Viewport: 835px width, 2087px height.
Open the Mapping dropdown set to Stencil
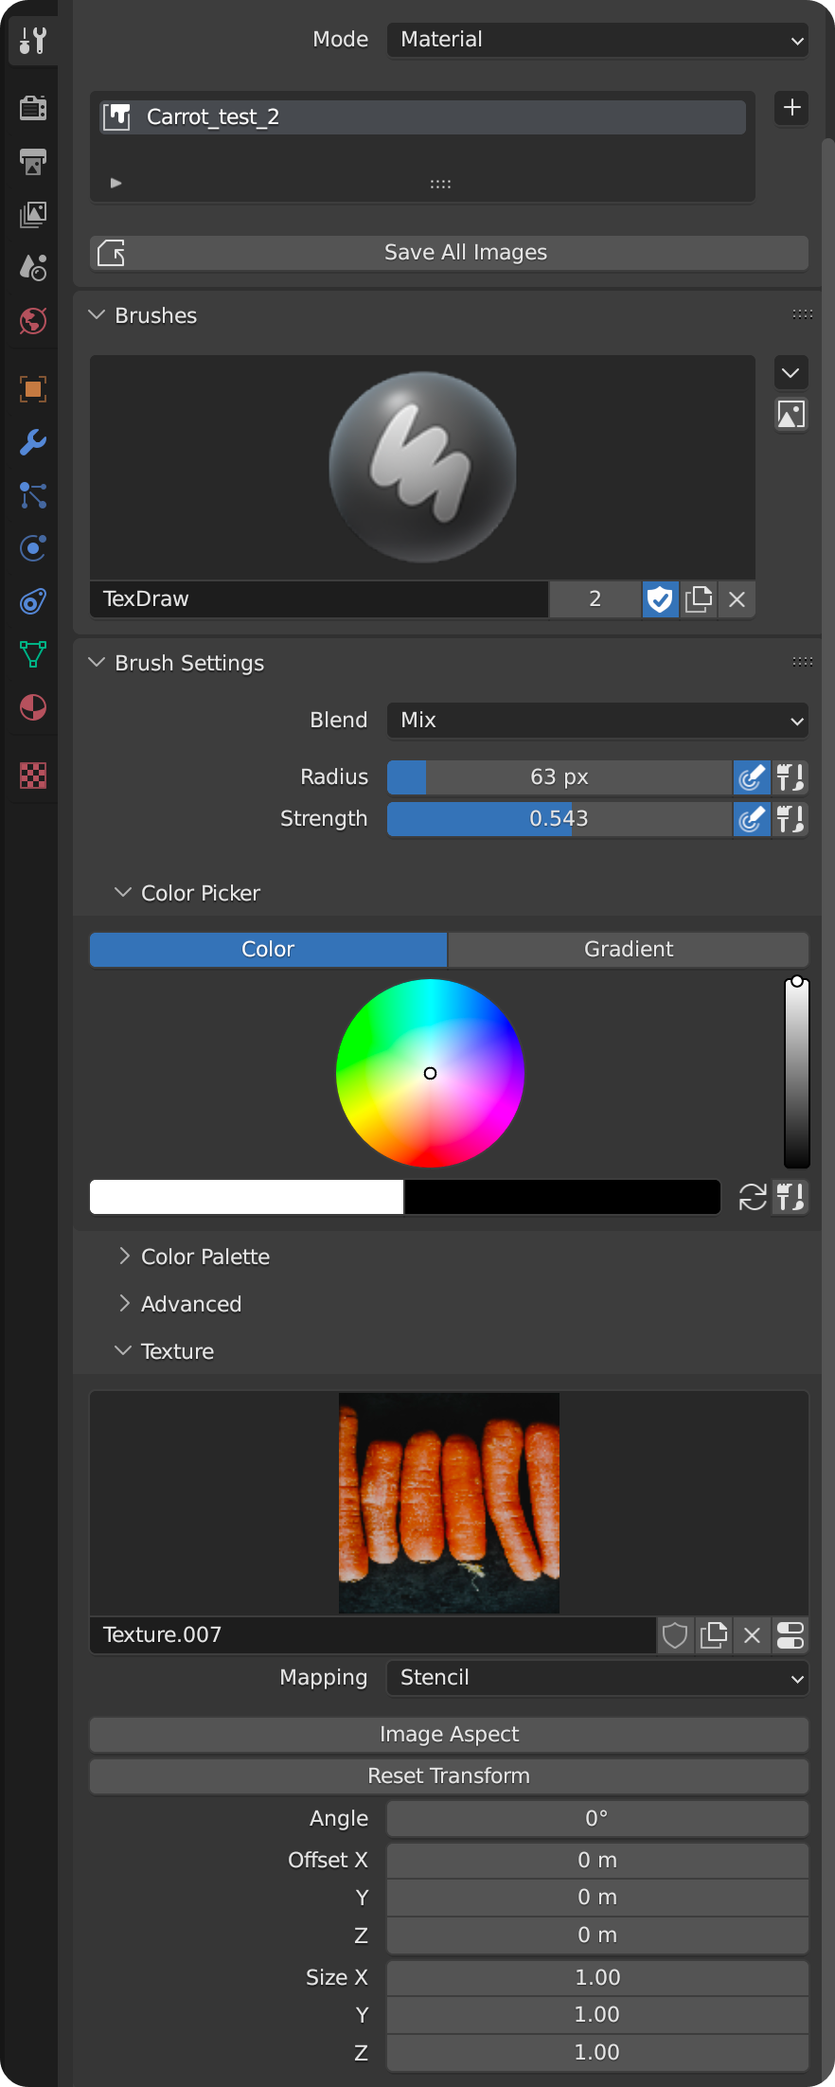[597, 1678]
